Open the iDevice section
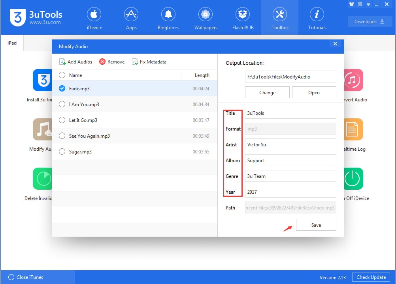396x284 pixels. click(94, 18)
